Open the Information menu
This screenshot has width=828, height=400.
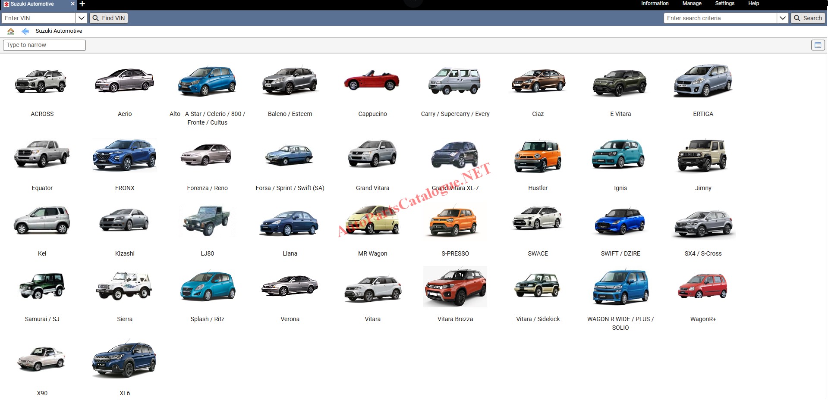pos(655,3)
